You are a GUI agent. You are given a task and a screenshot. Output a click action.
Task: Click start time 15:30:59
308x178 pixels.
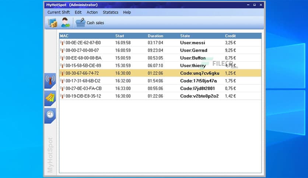click(x=123, y=66)
